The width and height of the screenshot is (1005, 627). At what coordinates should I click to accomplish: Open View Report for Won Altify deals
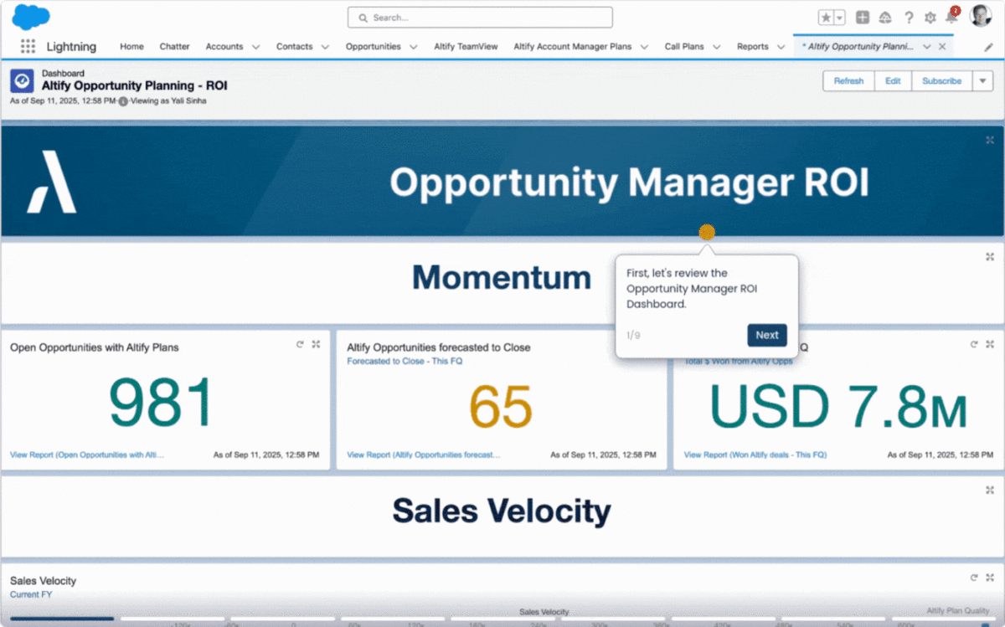click(755, 455)
